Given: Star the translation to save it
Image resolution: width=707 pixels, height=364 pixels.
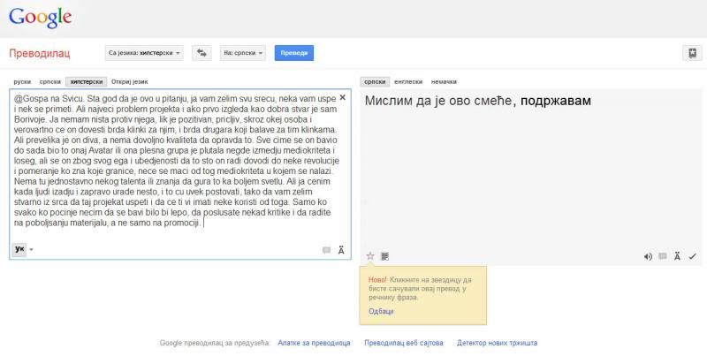Looking at the screenshot, I should point(370,256).
